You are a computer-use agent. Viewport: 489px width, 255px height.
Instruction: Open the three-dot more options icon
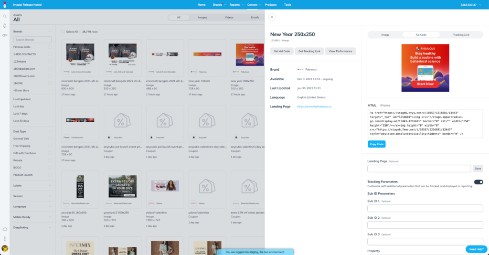[x=5, y=239]
